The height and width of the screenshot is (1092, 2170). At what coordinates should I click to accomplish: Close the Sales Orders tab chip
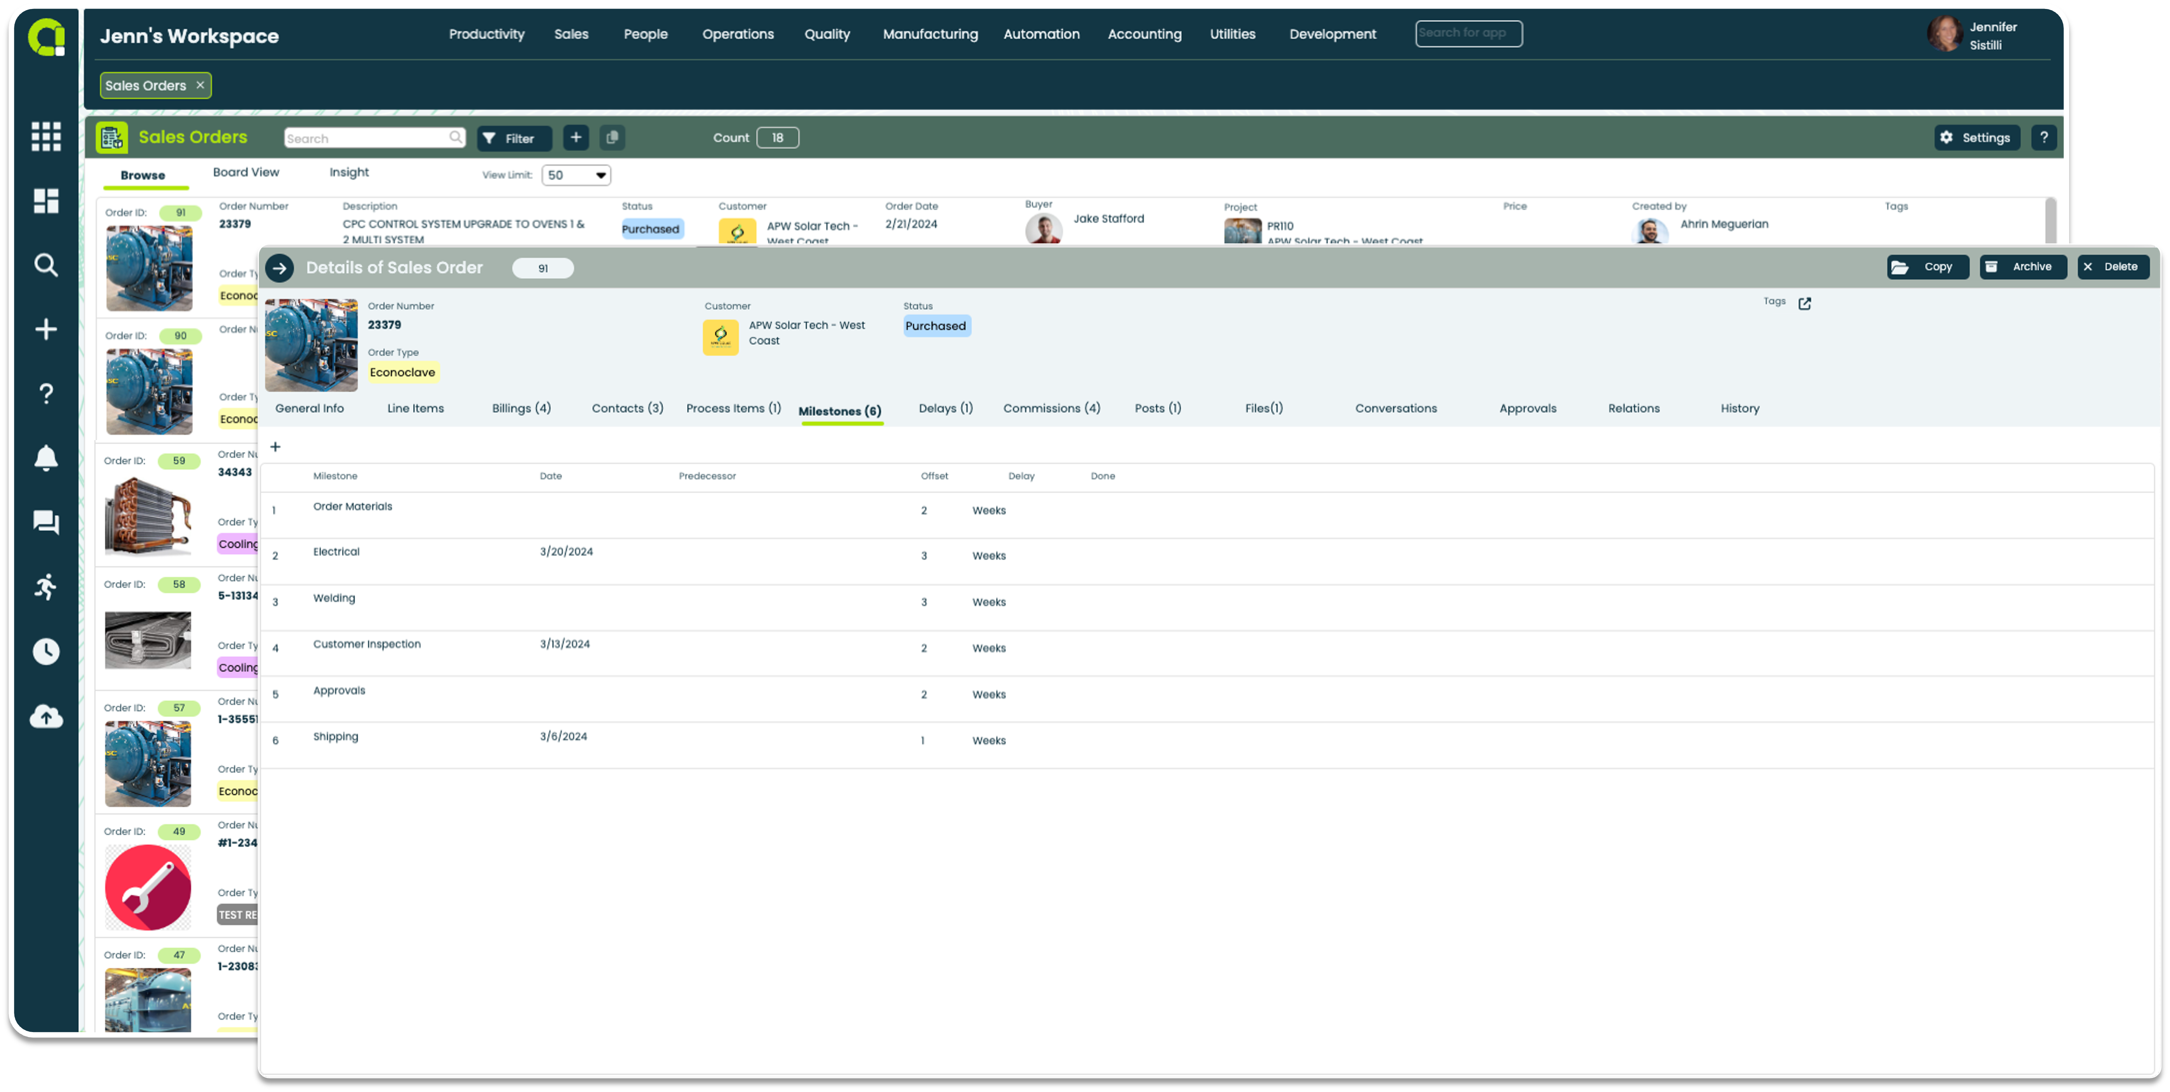click(200, 85)
